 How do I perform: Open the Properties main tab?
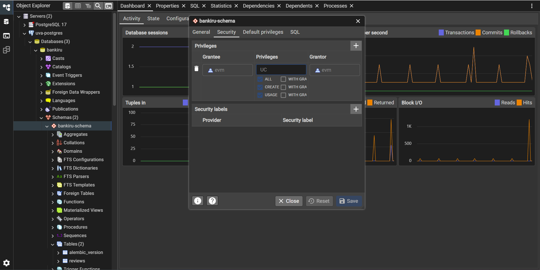pos(167,6)
